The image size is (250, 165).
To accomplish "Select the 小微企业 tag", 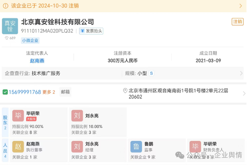I will (30, 40).
